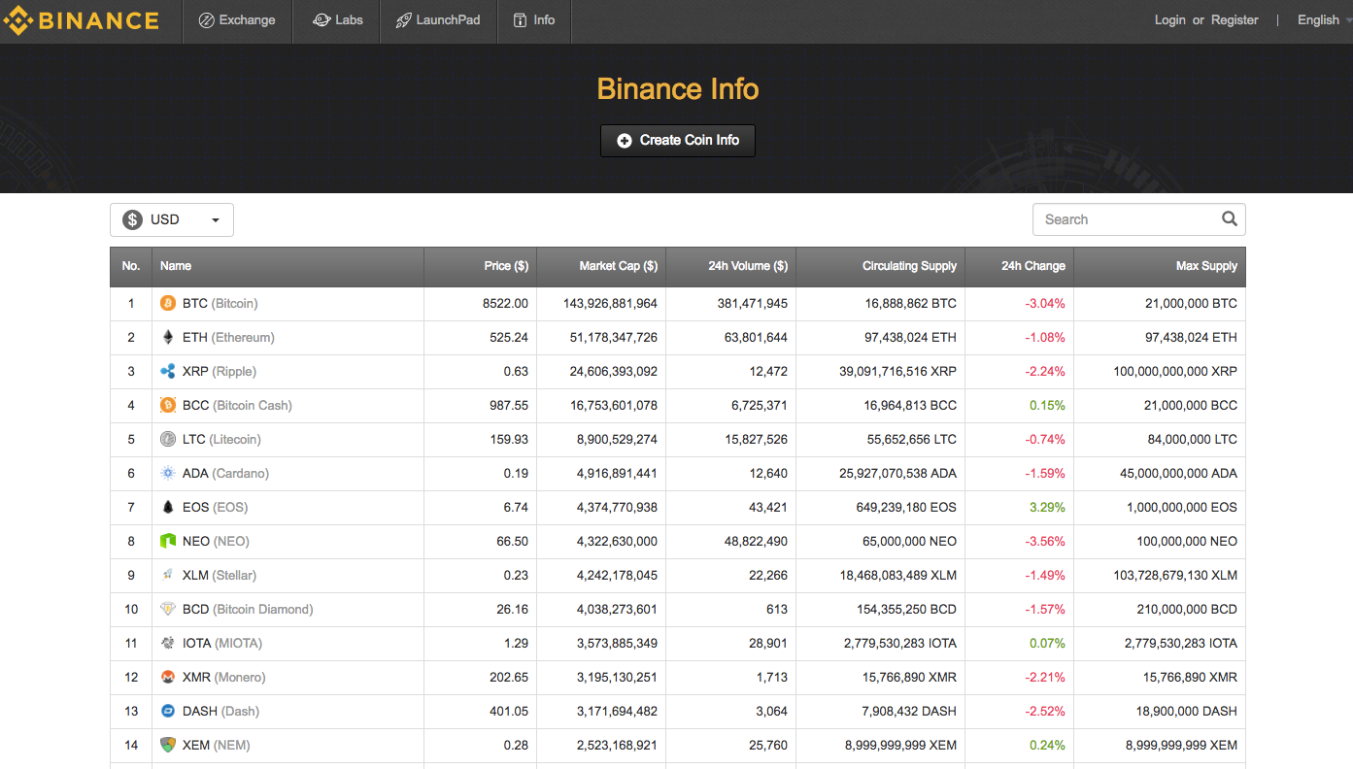Click the Binance logo
This screenshot has height=769, width=1353.
tap(81, 20)
